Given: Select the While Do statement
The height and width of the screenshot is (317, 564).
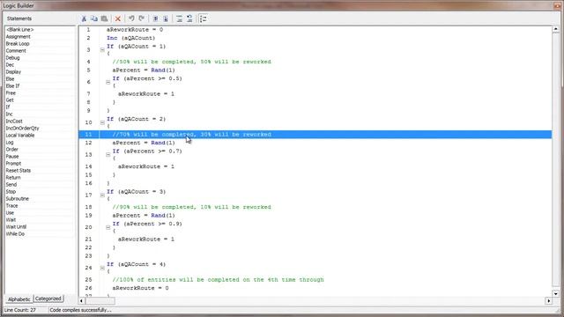Looking at the screenshot, I should [x=15, y=234].
